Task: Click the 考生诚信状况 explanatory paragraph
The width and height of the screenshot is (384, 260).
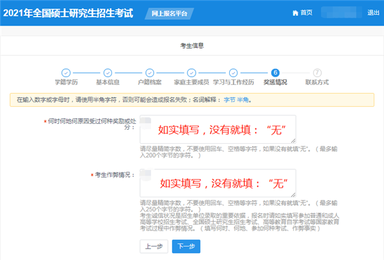Action: (239, 222)
